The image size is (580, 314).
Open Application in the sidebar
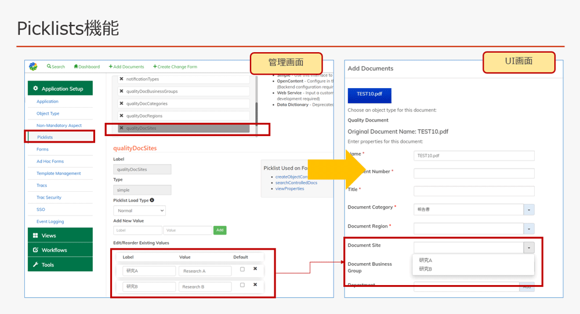click(x=48, y=101)
